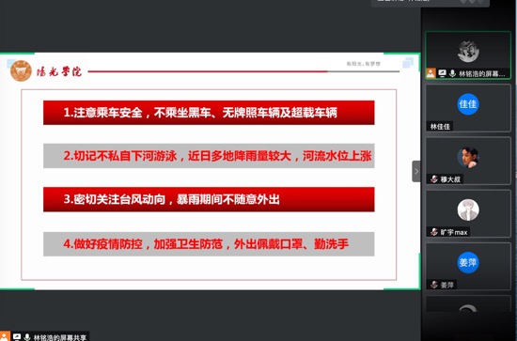
Task: Click the orange host icon in 林铭浩 tile
Action: click(431, 73)
